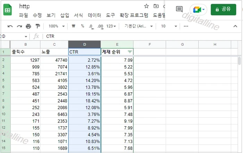
Task: Click cell with value 7.68
Action: (x=117, y=148)
